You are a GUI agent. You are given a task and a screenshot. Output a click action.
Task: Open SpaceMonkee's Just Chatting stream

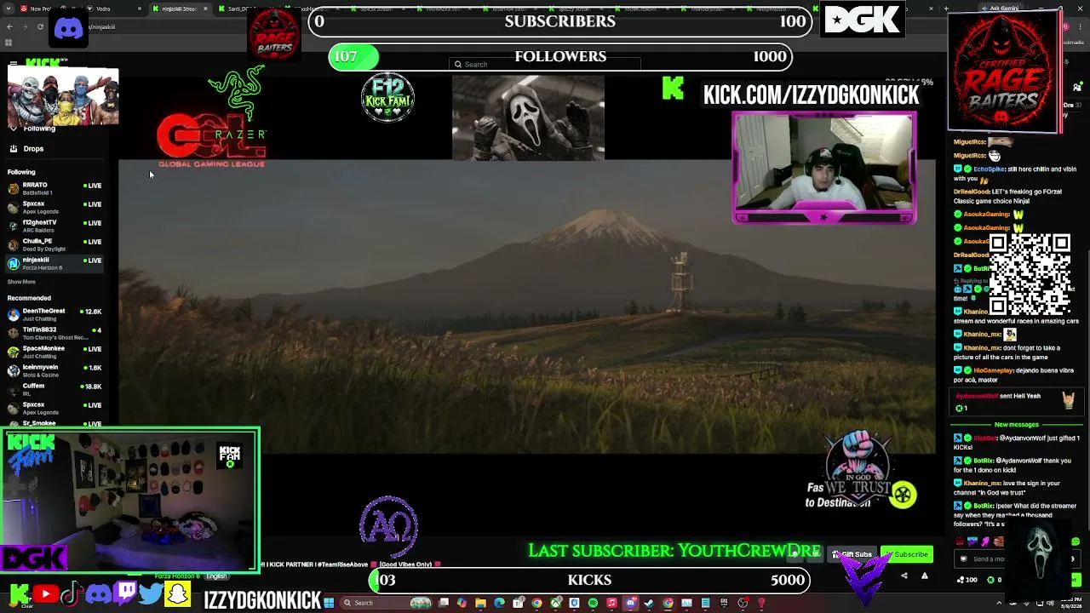click(54, 352)
